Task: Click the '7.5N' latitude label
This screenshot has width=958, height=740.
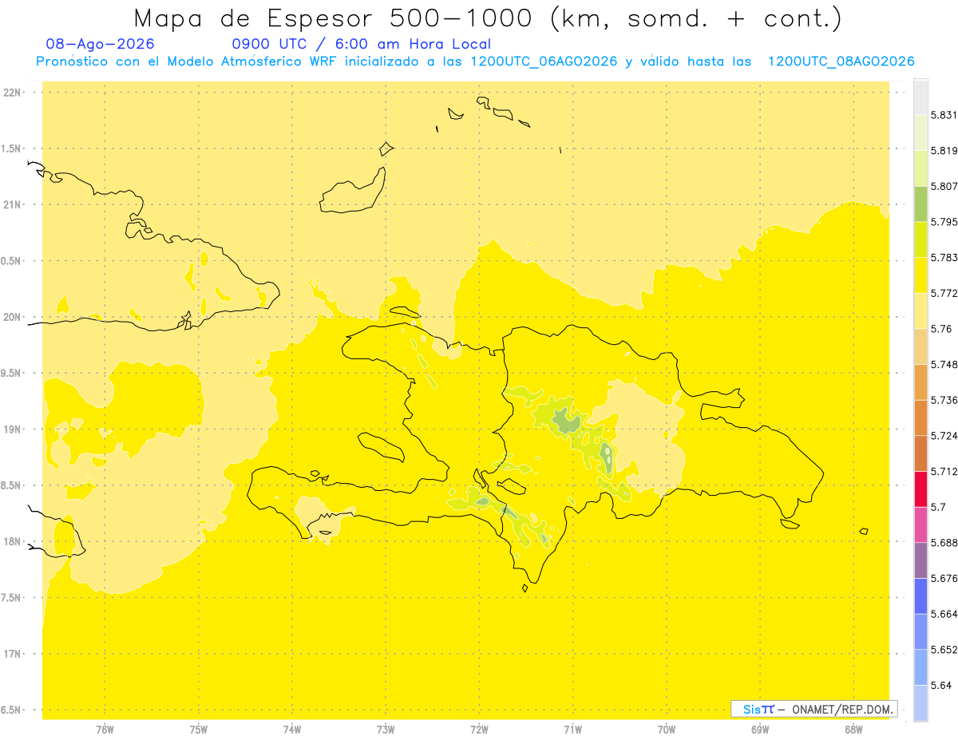Action: (x=12, y=598)
